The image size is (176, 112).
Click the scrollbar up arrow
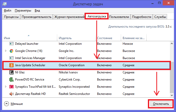[172, 43]
